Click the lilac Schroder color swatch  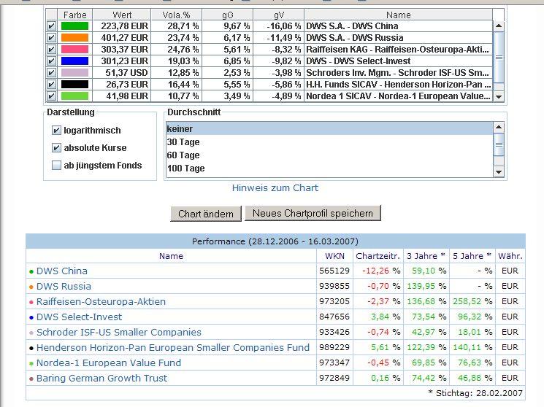tap(74, 73)
